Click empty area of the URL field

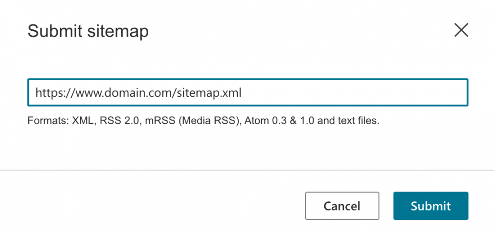(353, 92)
